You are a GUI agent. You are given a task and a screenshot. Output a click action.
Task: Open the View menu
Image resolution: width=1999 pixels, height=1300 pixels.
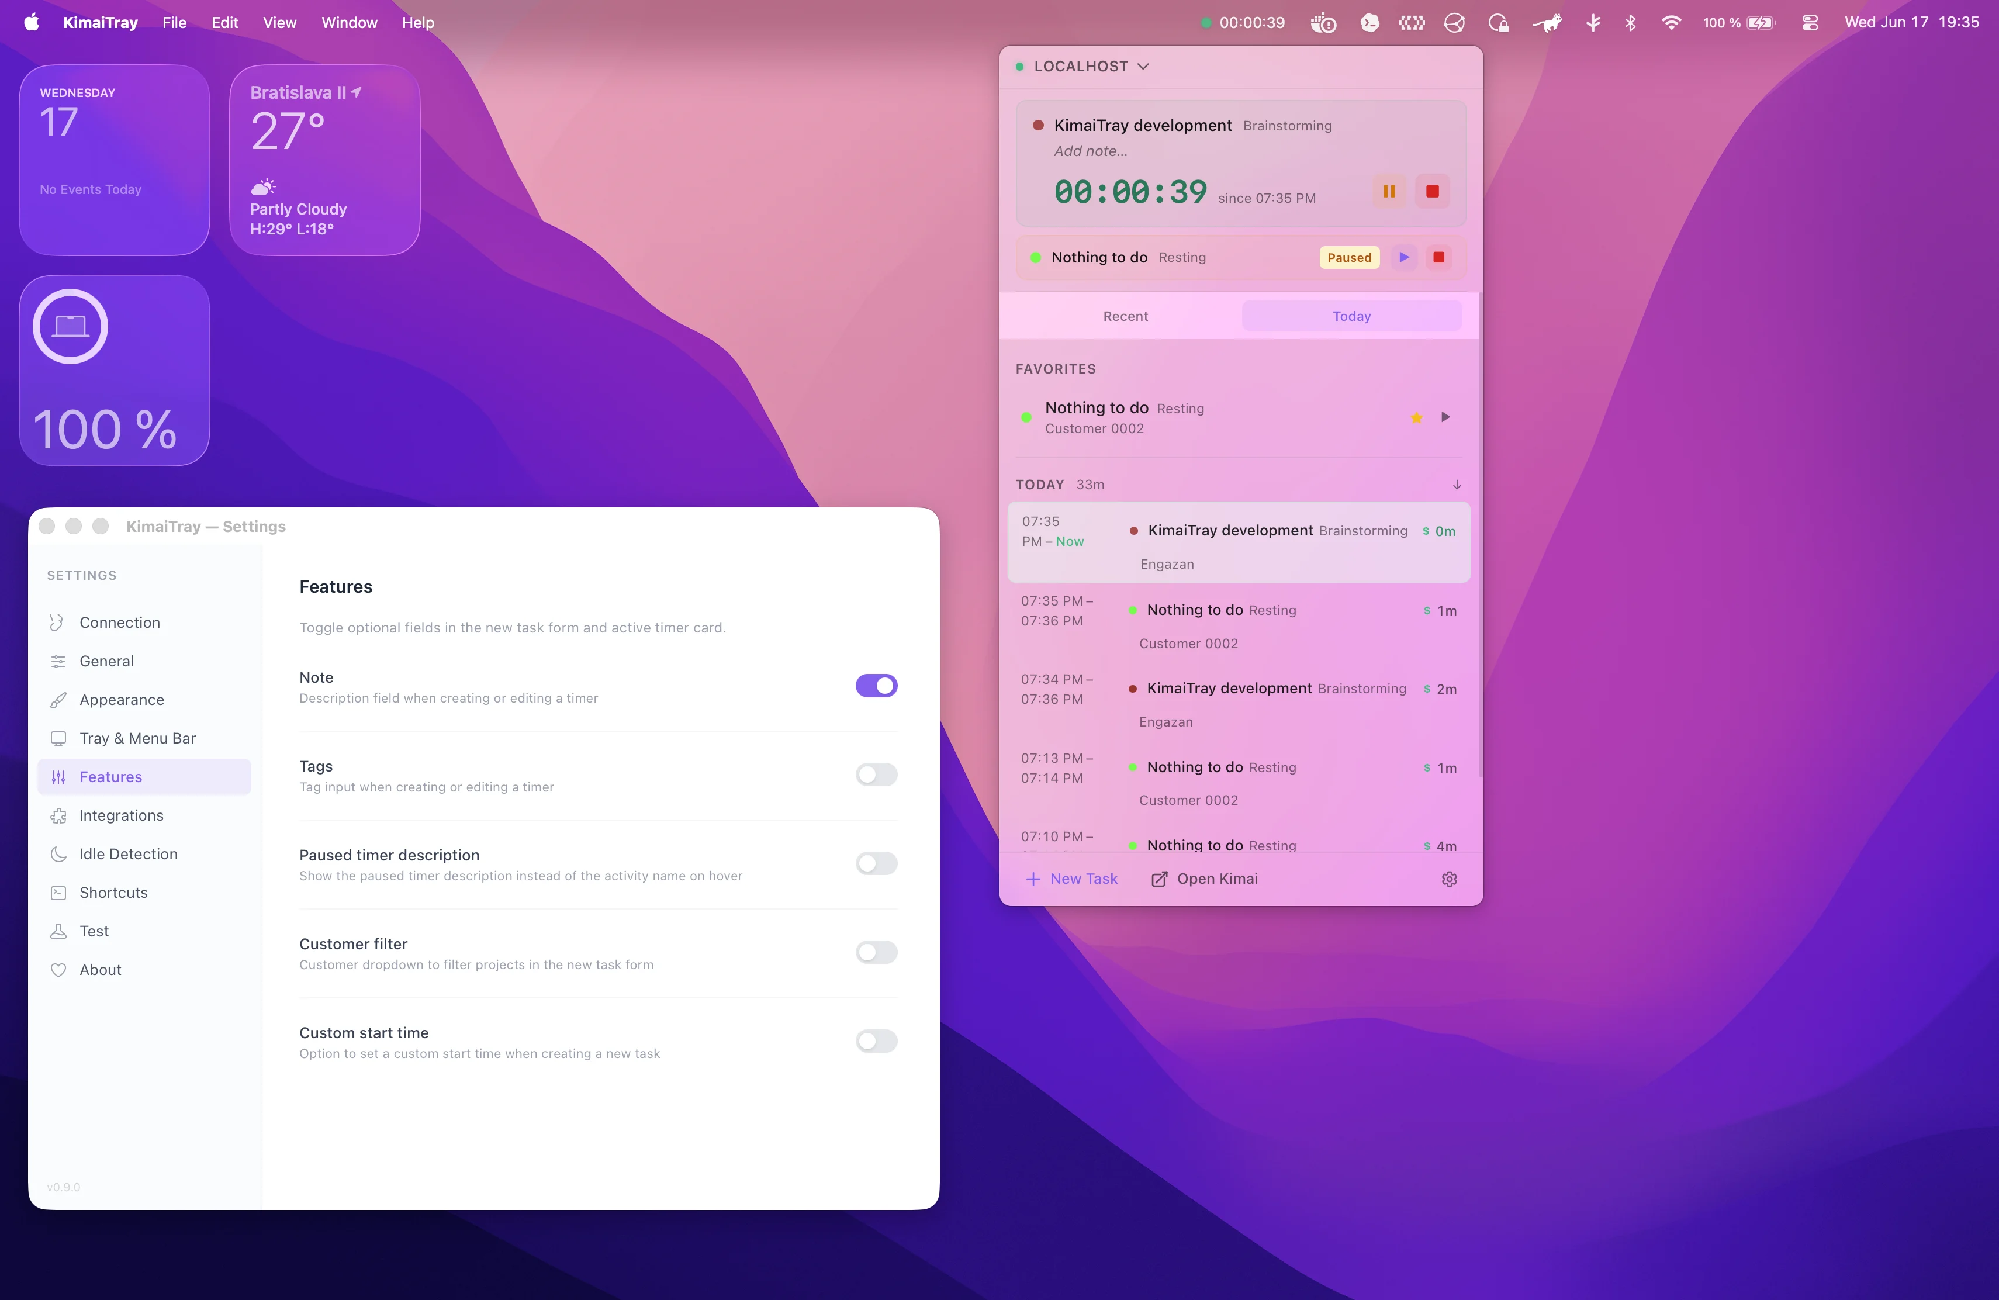click(279, 23)
